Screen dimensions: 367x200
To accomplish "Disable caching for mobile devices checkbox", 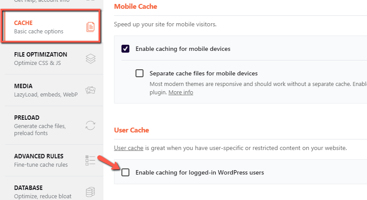I will (x=125, y=49).
